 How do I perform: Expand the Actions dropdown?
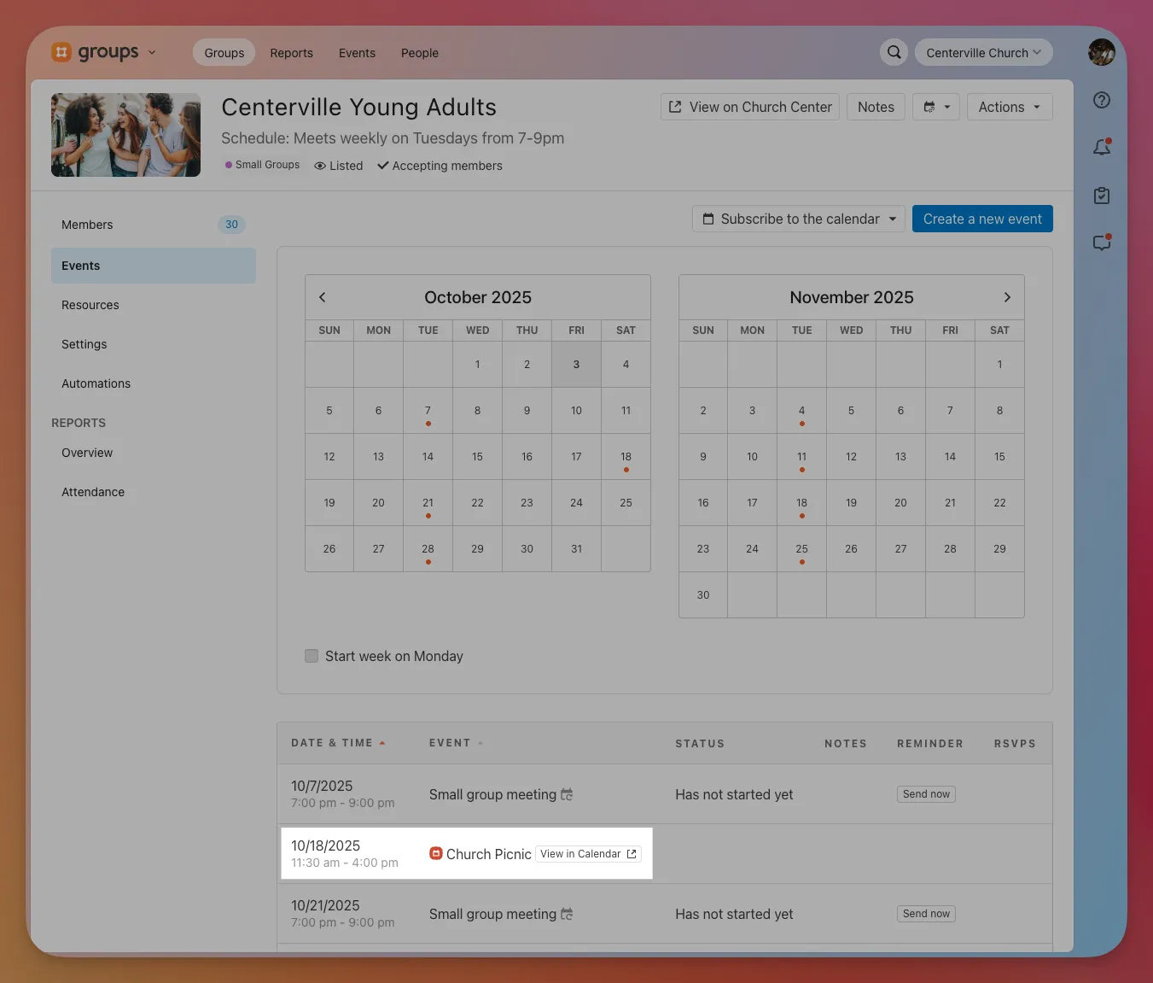[1009, 107]
